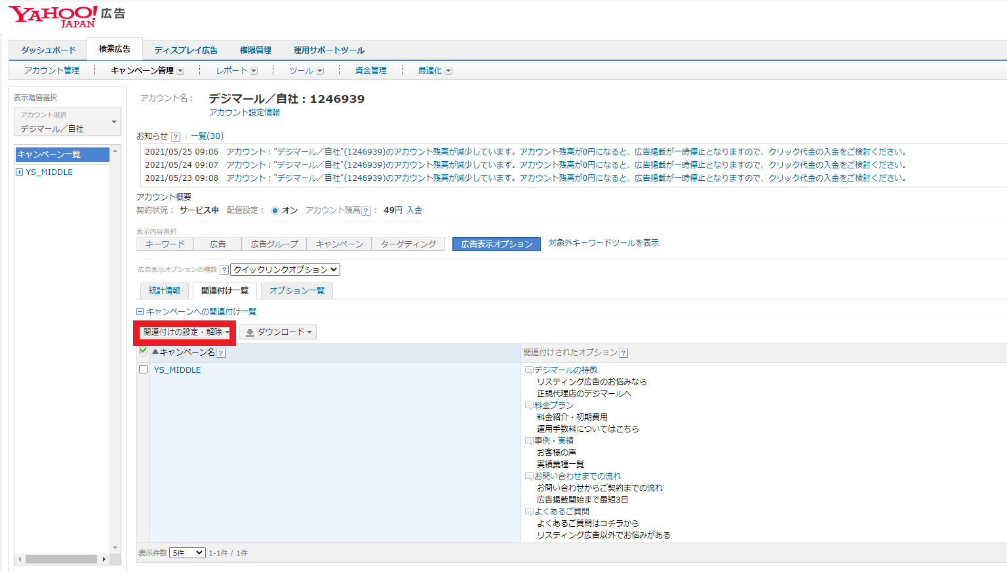Open the YS_MIDDLE campaign link in table
Viewport: 1007px width, 572px height.
pyautogui.click(x=178, y=370)
